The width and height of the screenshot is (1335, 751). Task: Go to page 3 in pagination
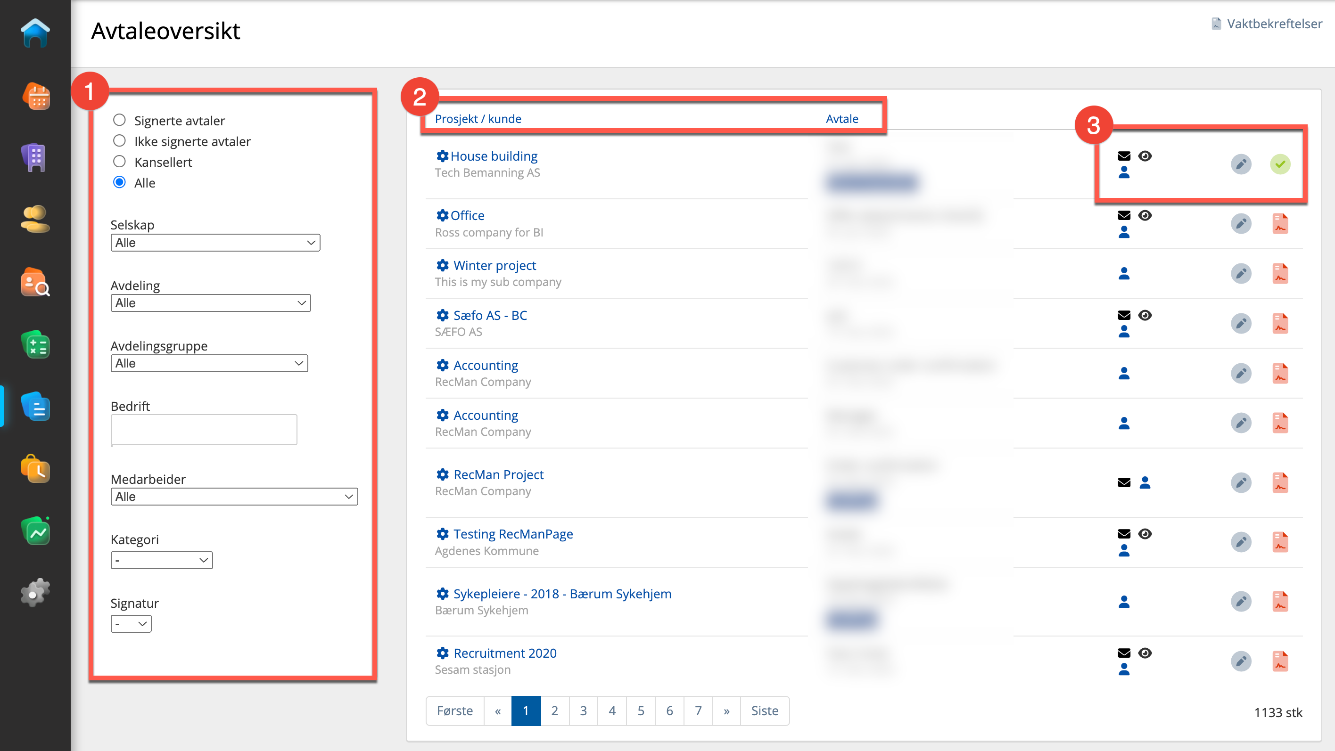point(583,710)
